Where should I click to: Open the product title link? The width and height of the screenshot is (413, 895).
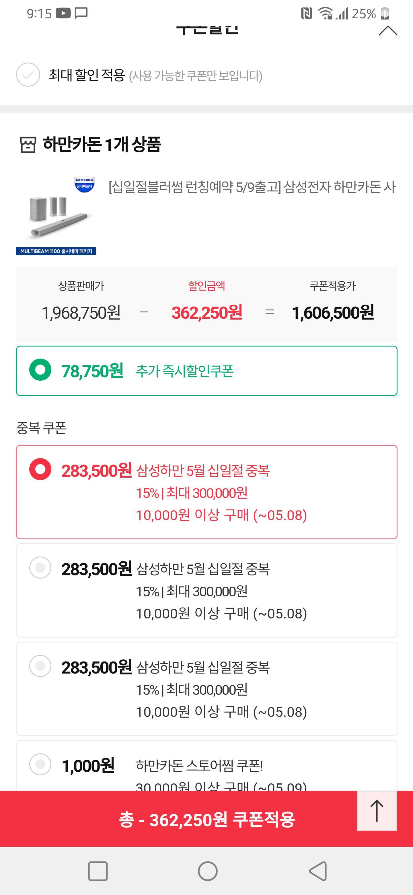(252, 187)
